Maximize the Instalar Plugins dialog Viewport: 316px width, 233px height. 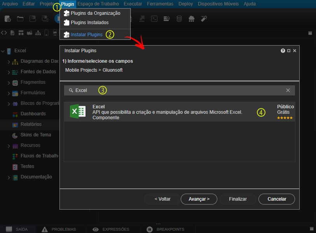coord(289,51)
